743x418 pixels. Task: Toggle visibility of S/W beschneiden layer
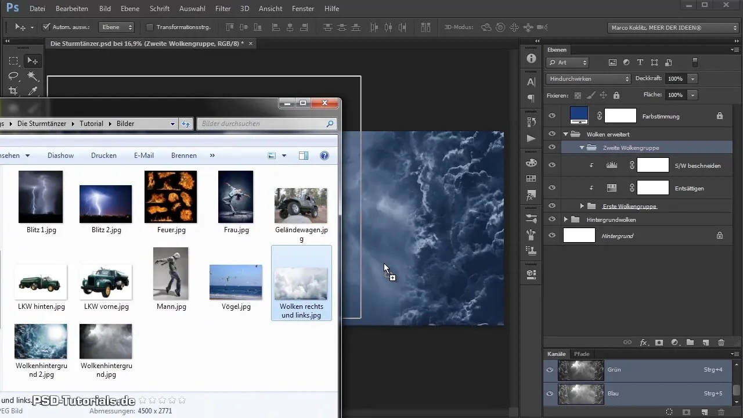(552, 165)
